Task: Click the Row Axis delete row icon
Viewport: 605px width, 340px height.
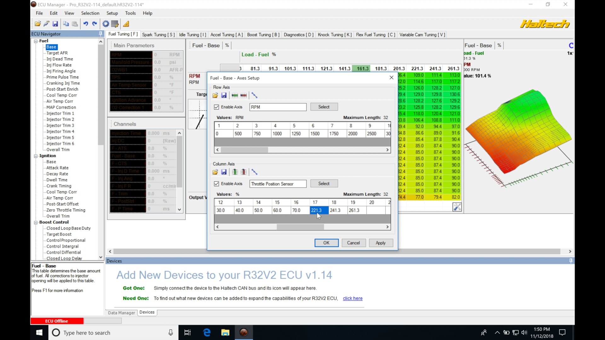Action: [244, 95]
